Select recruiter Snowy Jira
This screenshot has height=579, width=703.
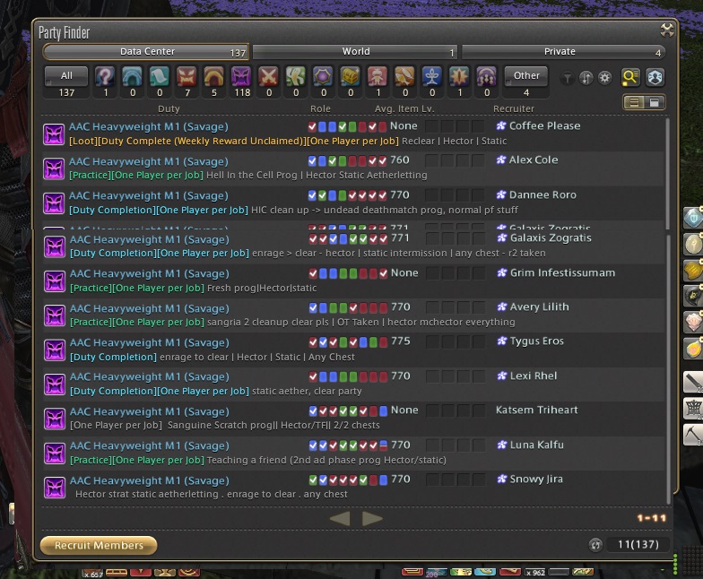tap(536, 479)
